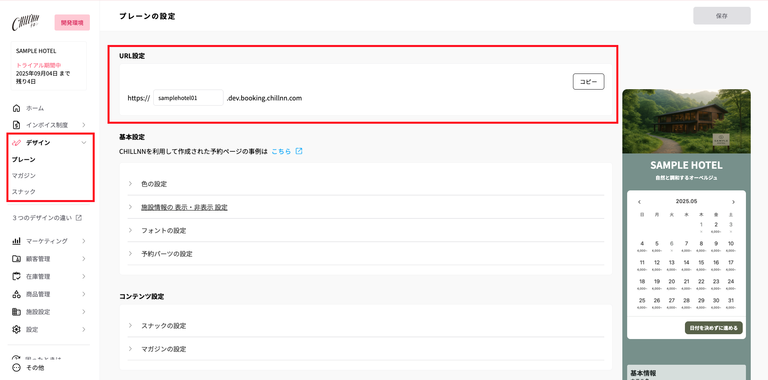Expand the インボイス制度 submenu chevron
The height and width of the screenshot is (380, 768).
84,125
